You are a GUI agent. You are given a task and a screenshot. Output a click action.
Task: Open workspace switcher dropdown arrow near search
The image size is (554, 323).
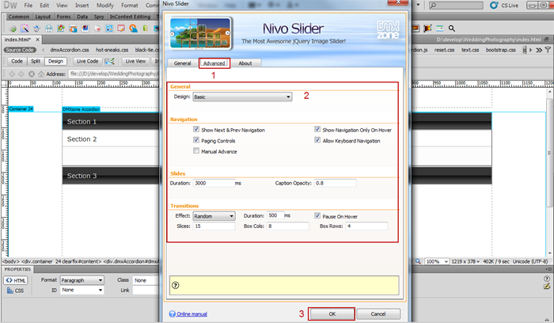(x=419, y=5)
